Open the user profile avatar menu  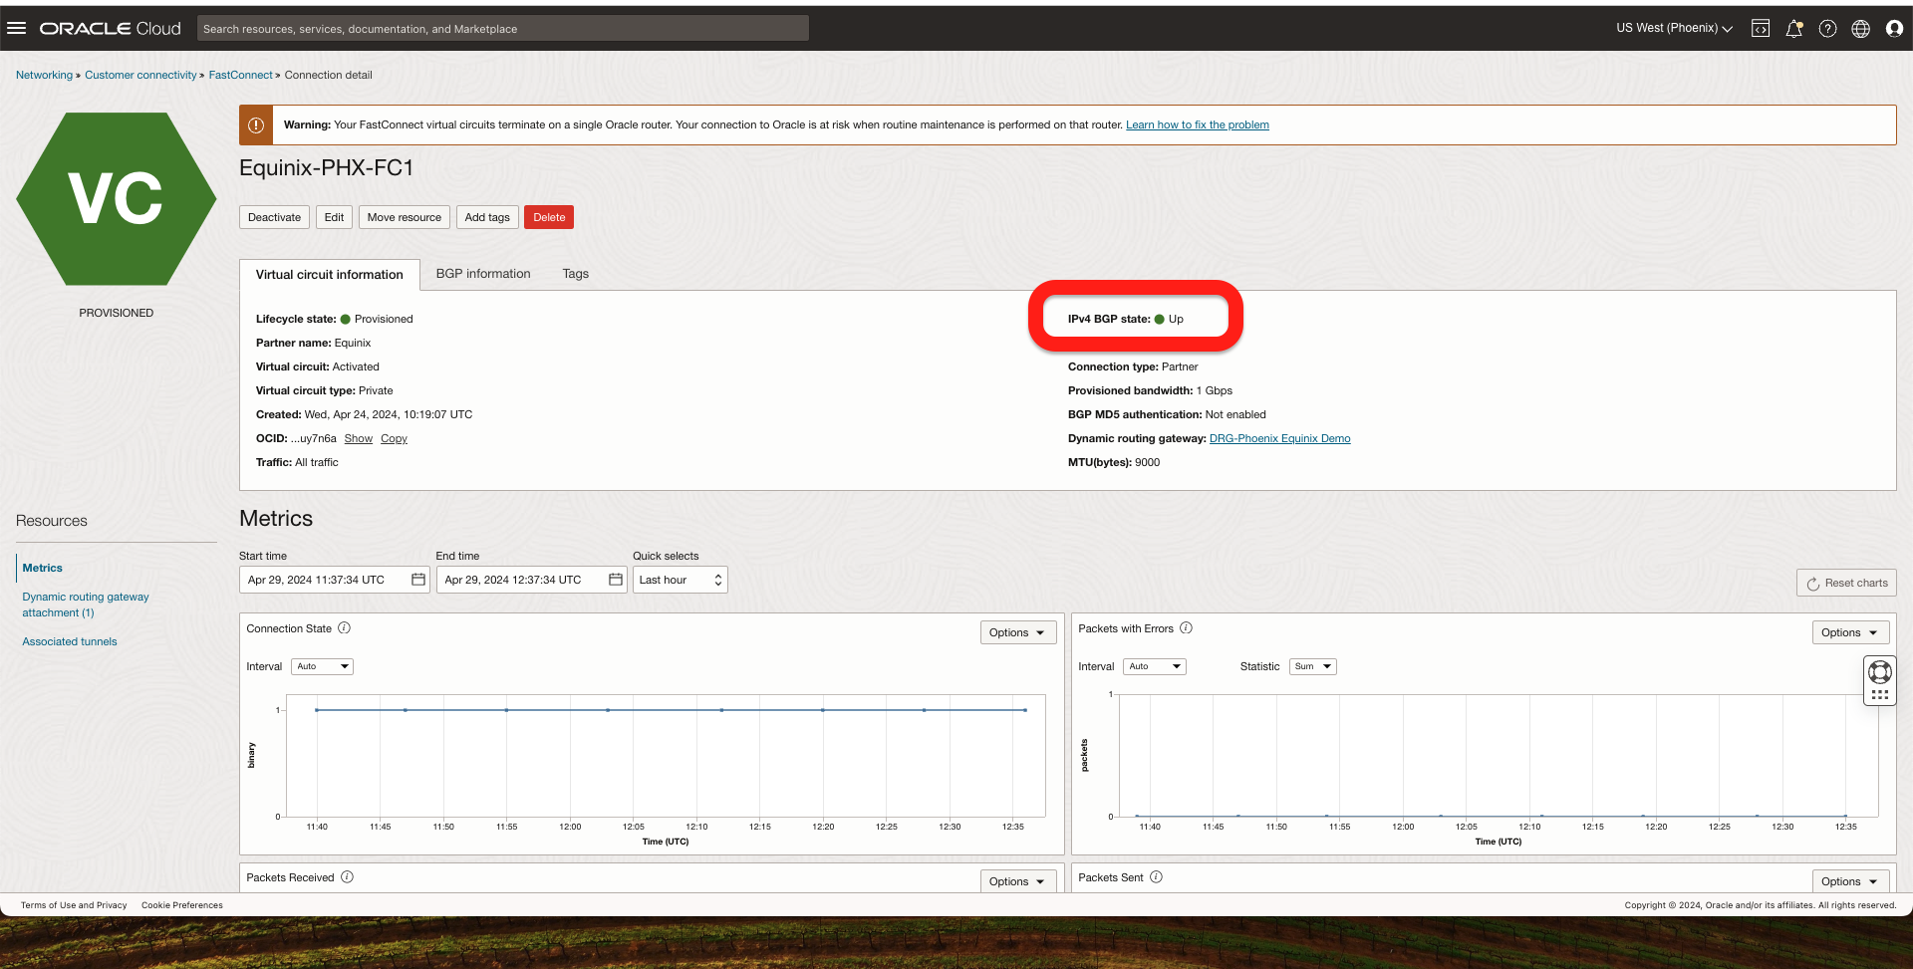[x=1894, y=28]
